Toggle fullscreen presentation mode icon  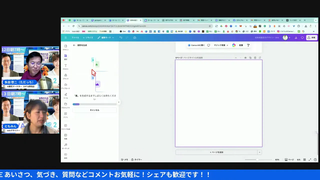tap(310, 159)
